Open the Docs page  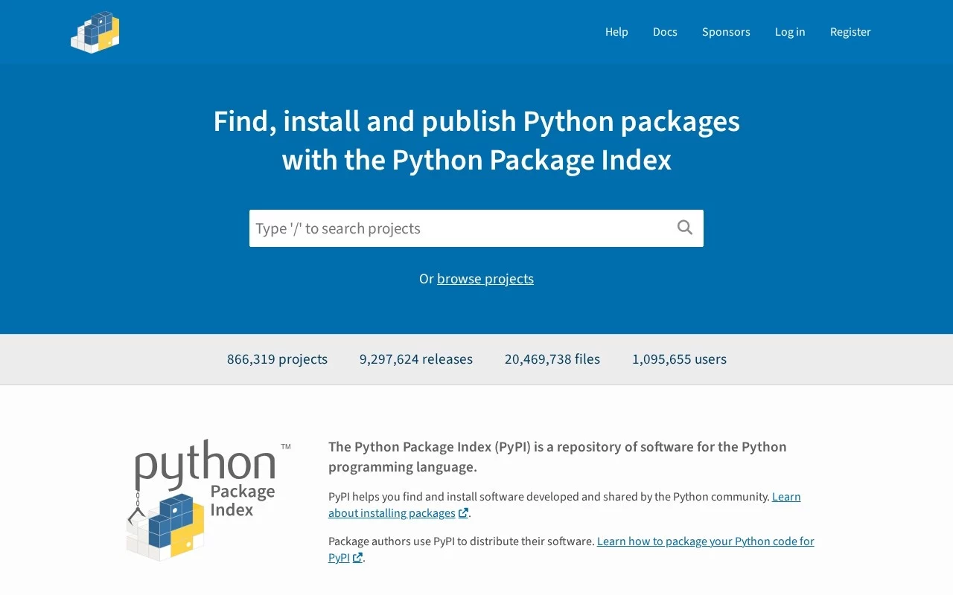pos(665,32)
